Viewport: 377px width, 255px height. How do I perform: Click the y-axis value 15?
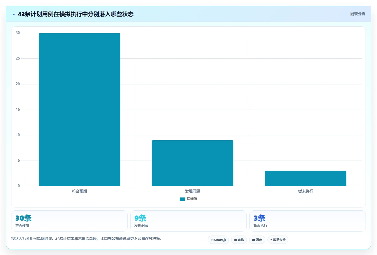18,110
